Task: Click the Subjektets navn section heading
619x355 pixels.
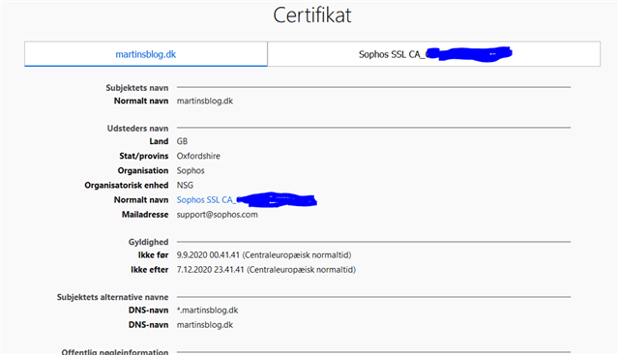Action: click(137, 88)
